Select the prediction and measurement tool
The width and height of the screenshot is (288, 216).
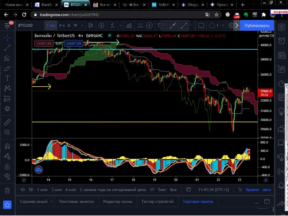[x=7, y=98]
